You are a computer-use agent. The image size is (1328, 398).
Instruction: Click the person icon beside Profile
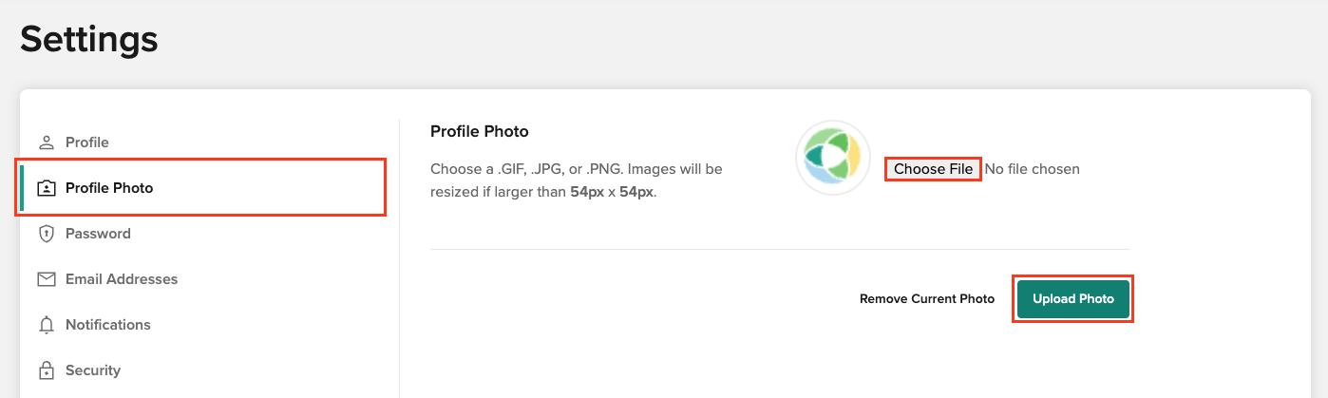46,142
